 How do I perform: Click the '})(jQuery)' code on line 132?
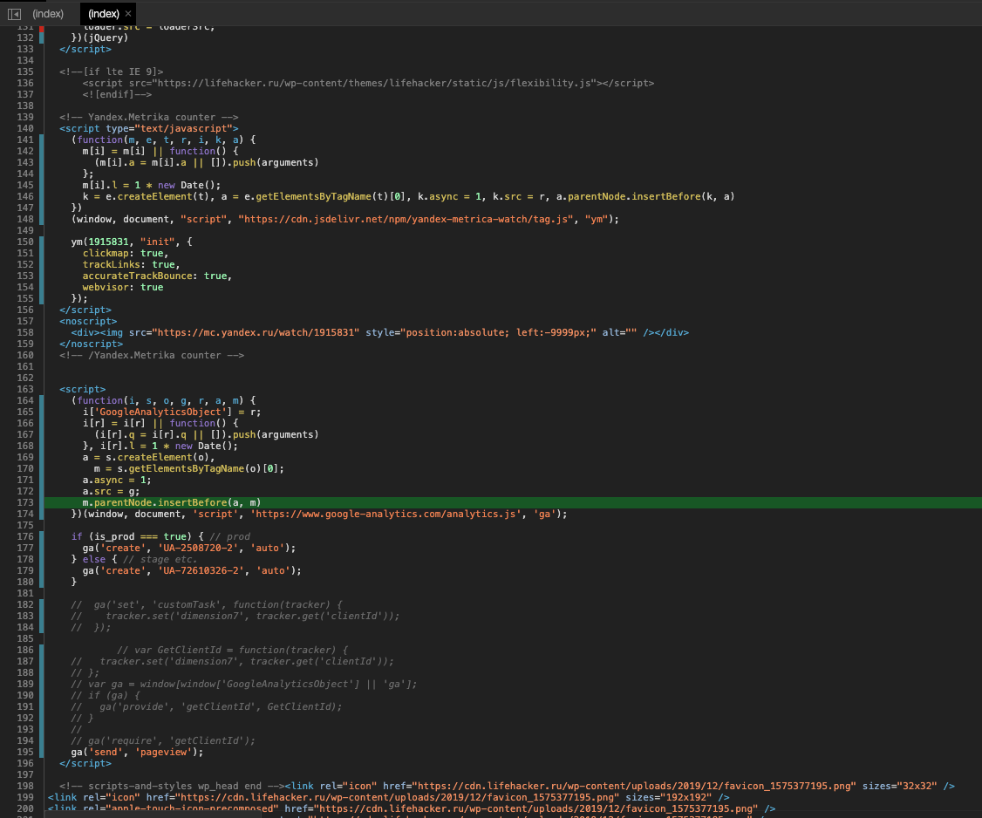pyautogui.click(x=99, y=37)
